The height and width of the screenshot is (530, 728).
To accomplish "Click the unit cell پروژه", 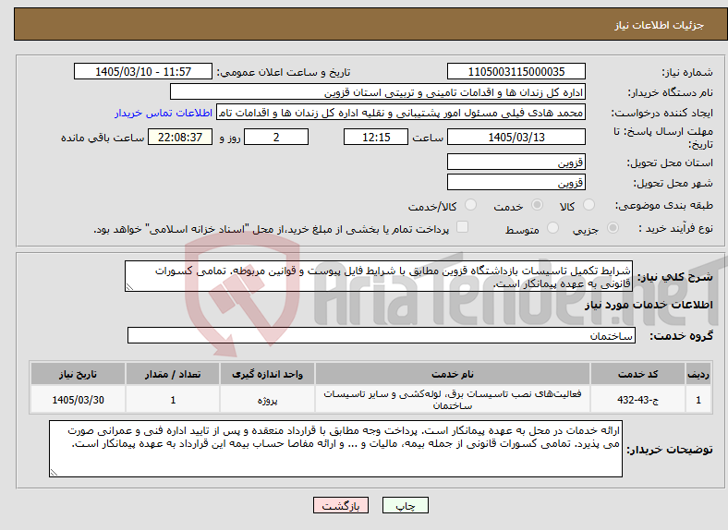I will (x=267, y=399).
